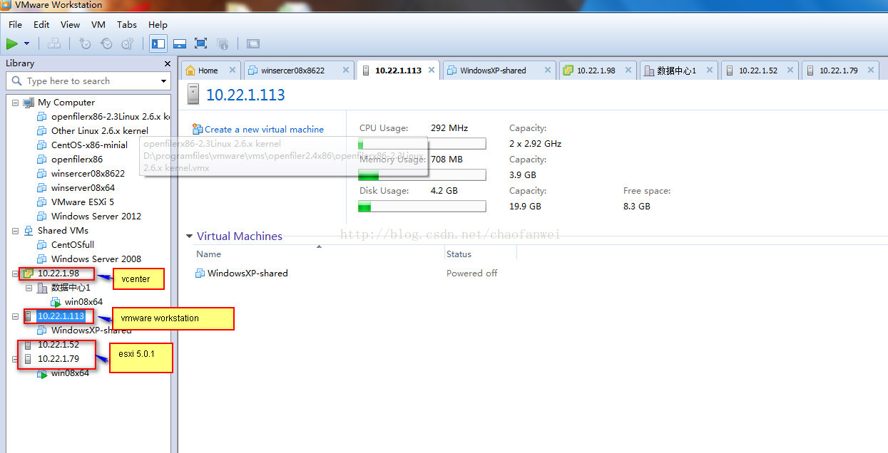
Task: Toggle the Show Library sidebar button
Action: (158, 44)
